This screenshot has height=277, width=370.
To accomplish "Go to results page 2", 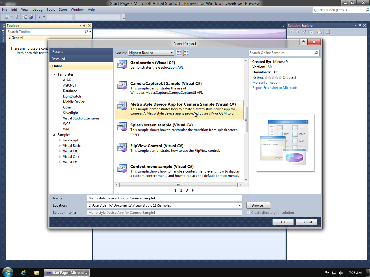I will pos(181,190).
